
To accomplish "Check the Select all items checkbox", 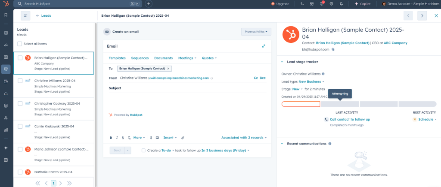I will (20, 44).
